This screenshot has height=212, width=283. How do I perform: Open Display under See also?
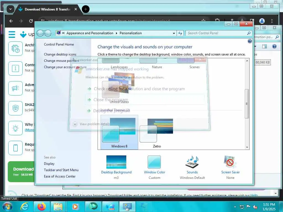[49, 163]
